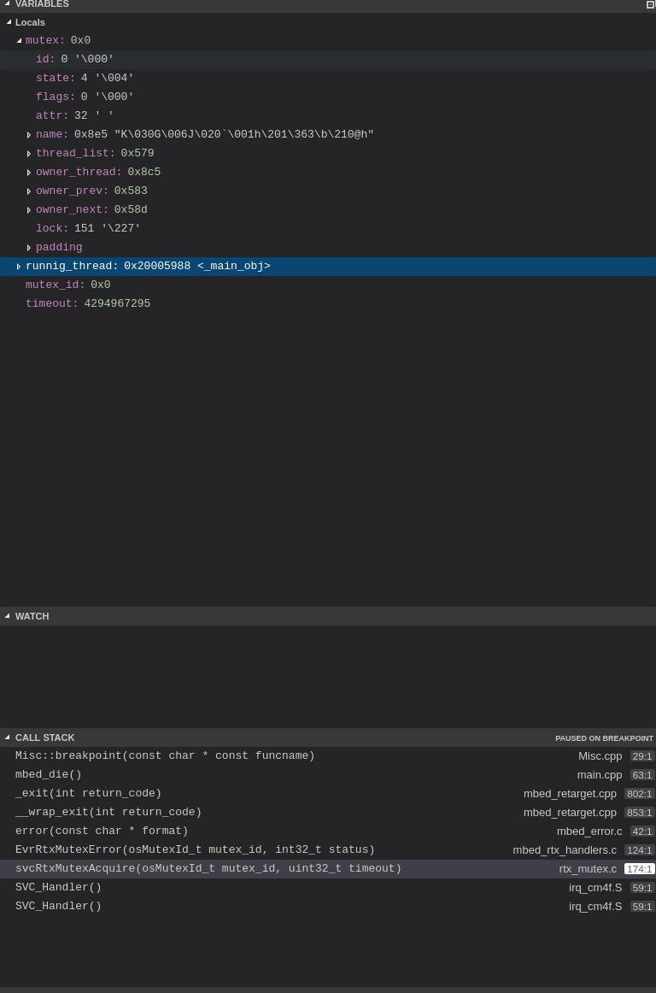Select the mbed_die() stack frame
Viewport: 656px width, 993px height.
328,774
